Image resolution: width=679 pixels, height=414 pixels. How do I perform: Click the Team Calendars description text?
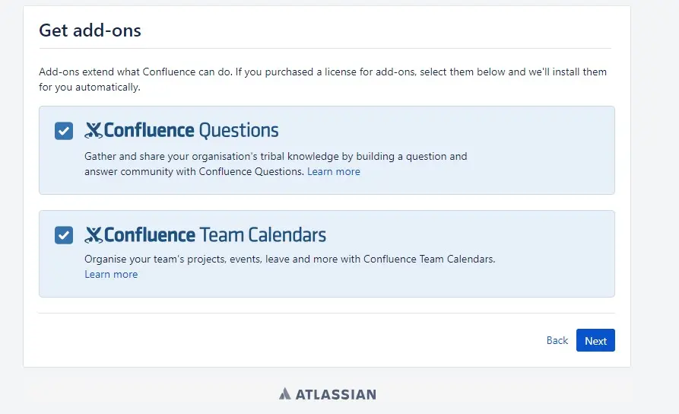pyautogui.click(x=289, y=260)
